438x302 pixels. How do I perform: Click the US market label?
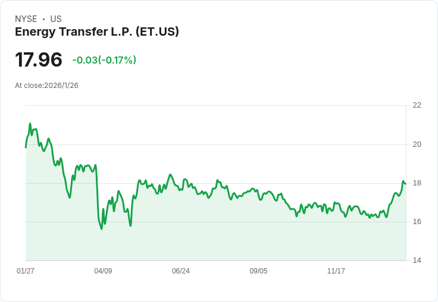click(x=56, y=19)
